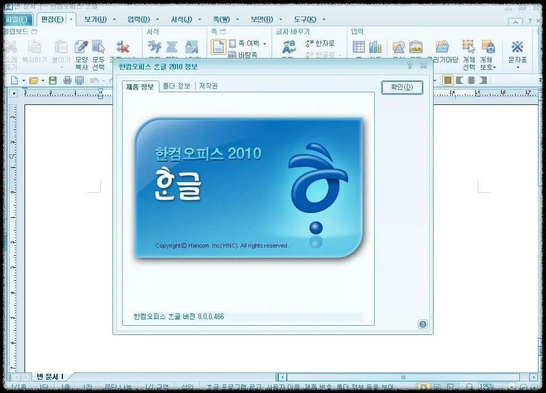Image resolution: width=546 pixels, height=393 pixels.
Task: Open the 문자표 dropdown arrow
Action: point(517,68)
